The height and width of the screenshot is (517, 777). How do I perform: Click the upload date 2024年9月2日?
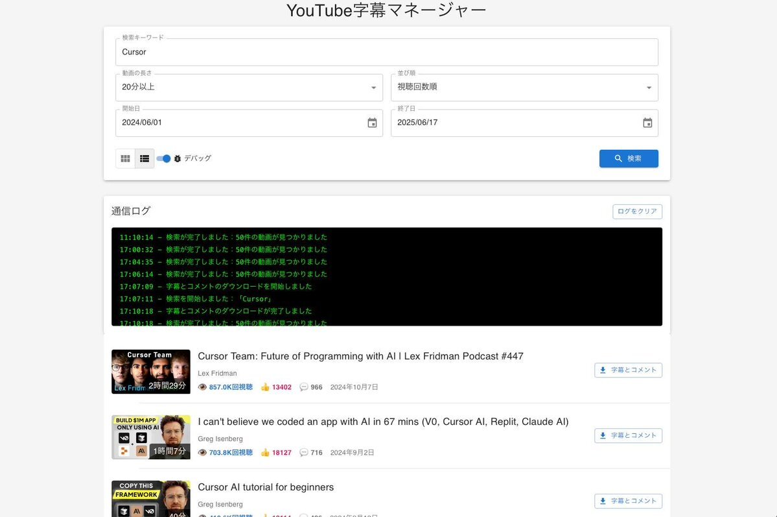coord(352,453)
